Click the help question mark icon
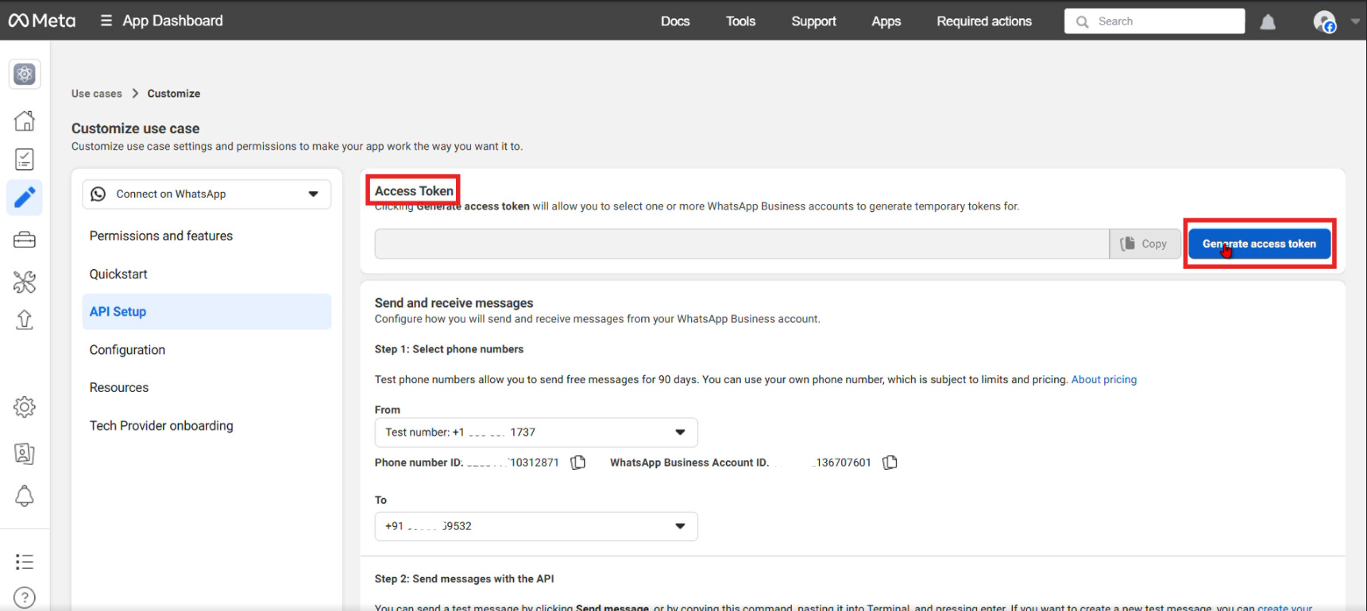Viewport: 1367px width, 611px height. [25, 598]
